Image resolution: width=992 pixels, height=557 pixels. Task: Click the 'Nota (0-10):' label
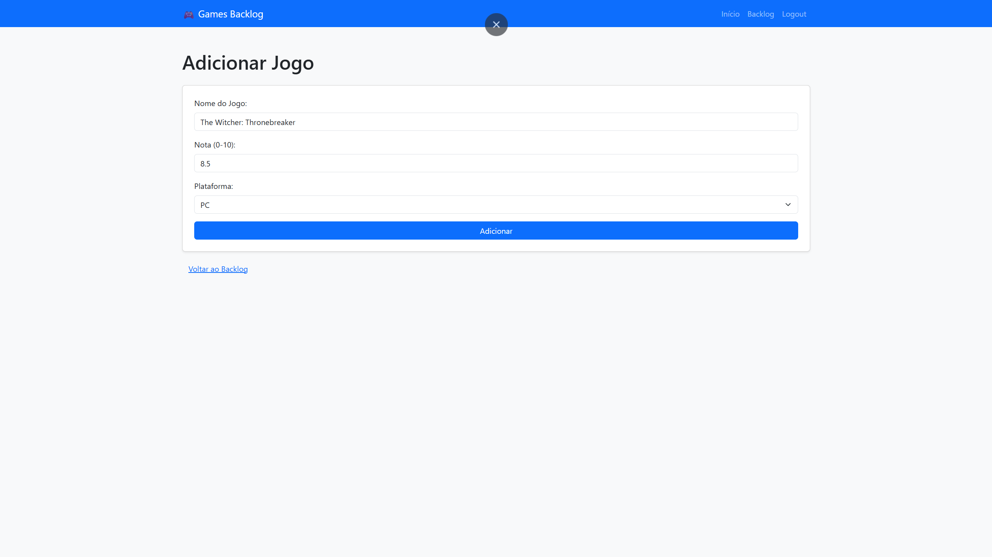pyautogui.click(x=214, y=145)
